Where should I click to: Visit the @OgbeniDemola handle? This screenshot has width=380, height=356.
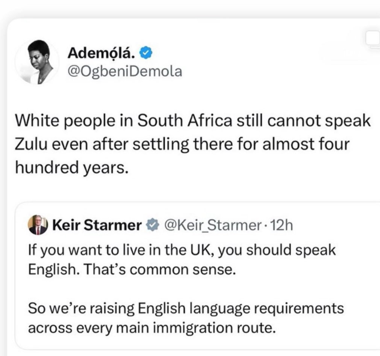[x=124, y=71]
